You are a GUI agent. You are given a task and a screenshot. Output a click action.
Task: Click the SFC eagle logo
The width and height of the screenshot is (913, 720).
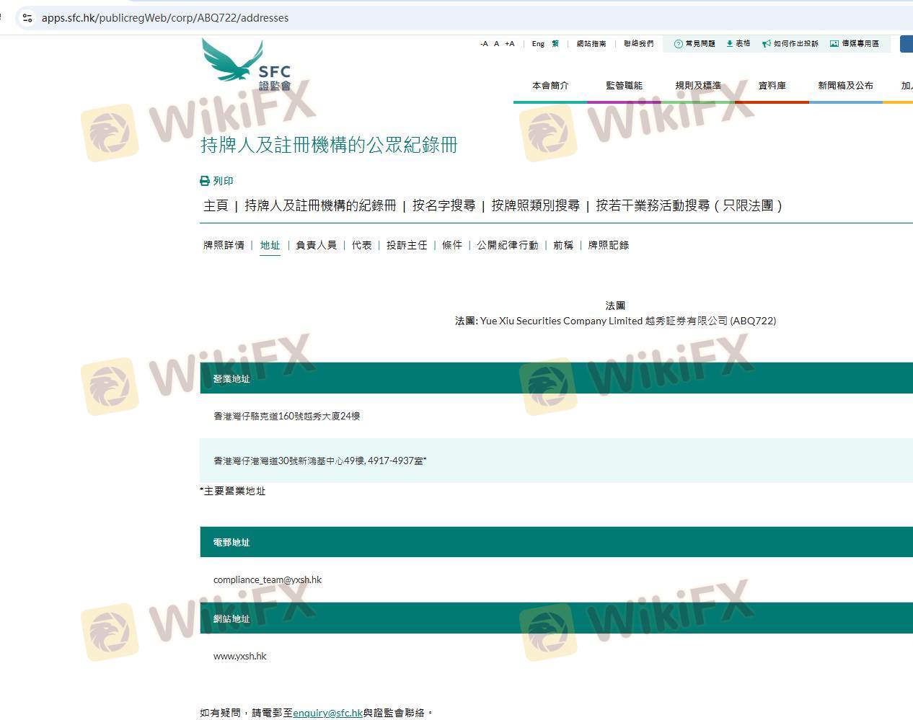[x=246, y=64]
